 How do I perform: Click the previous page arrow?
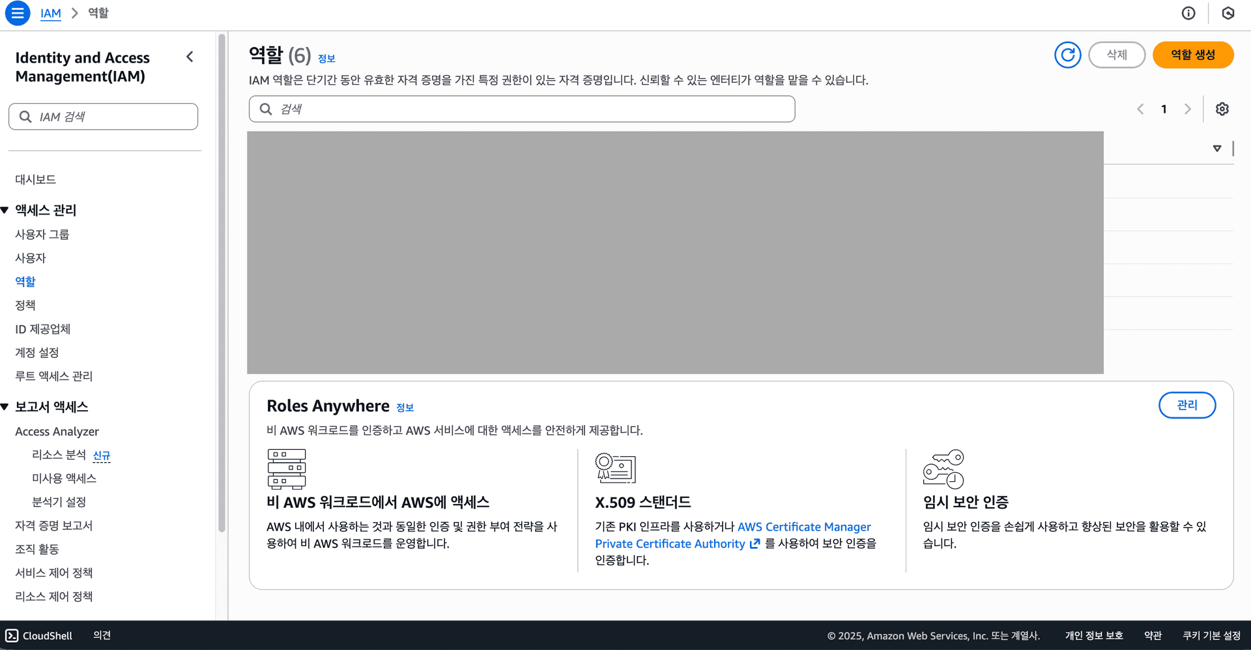coord(1140,109)
